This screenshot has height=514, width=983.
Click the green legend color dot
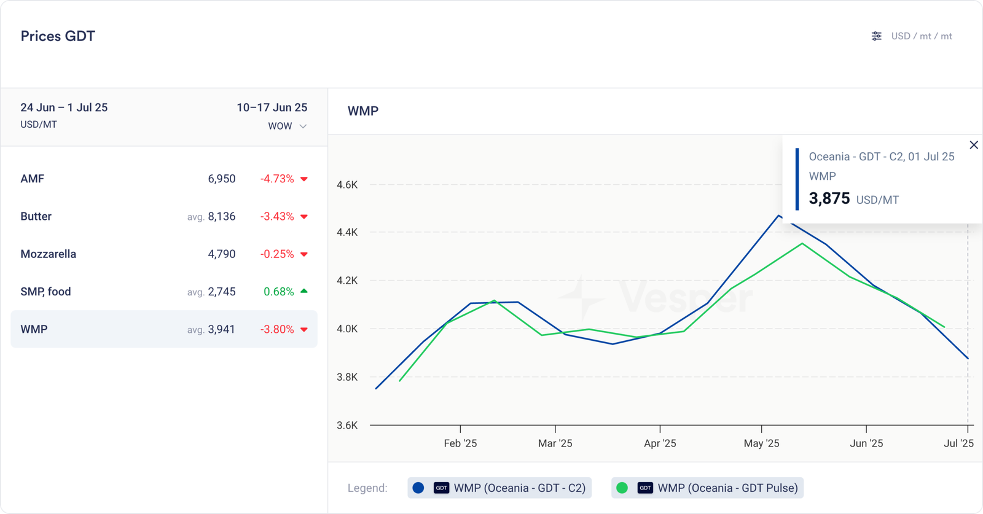point(622,488)
